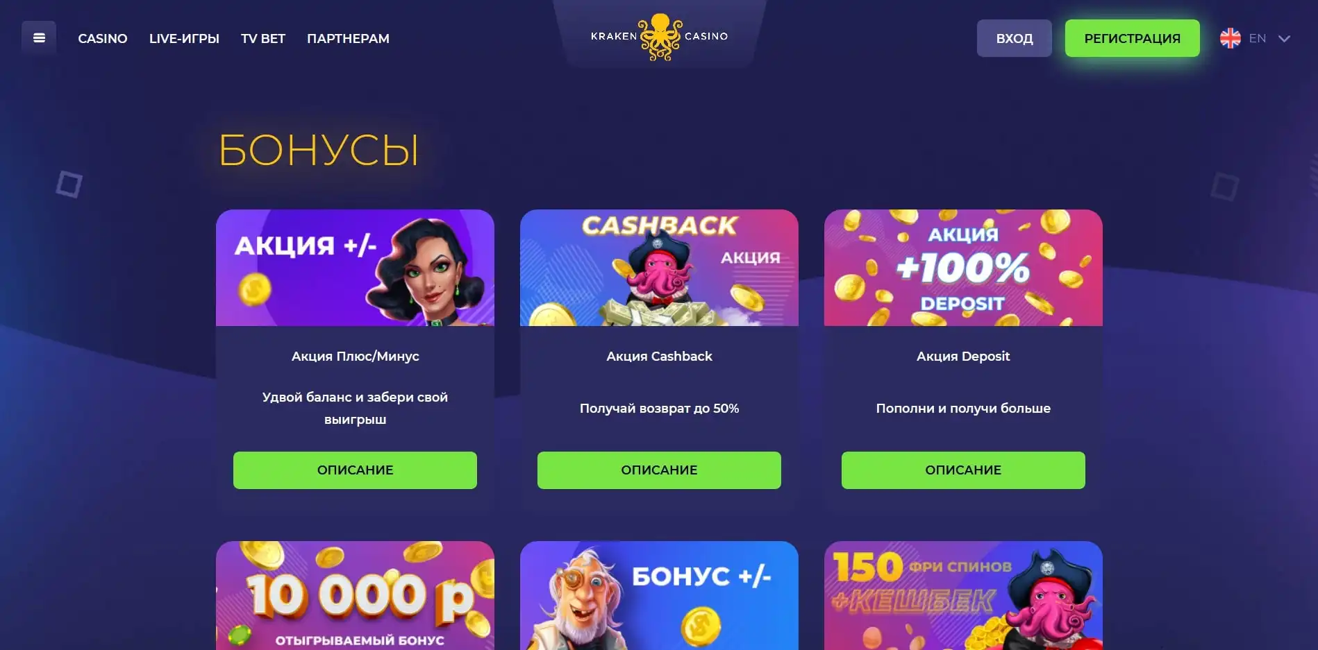Screen dimensions: 1318x650
Task: Click the +100% DEPOSIT banner image
Action: (x=963, y=268)
